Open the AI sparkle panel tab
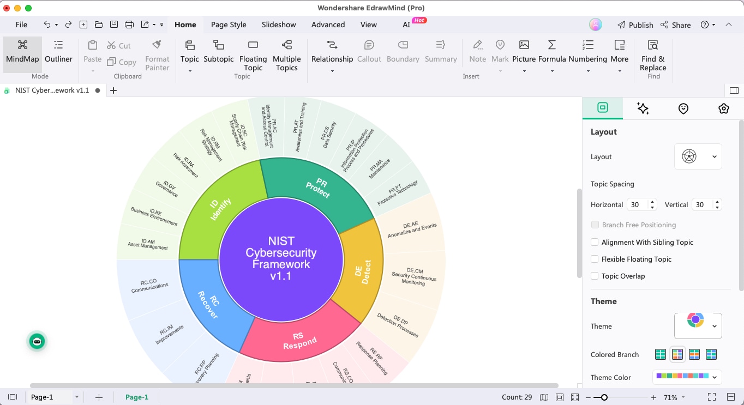The width and height of the screenshot is (744, 405). pos(643,108)
